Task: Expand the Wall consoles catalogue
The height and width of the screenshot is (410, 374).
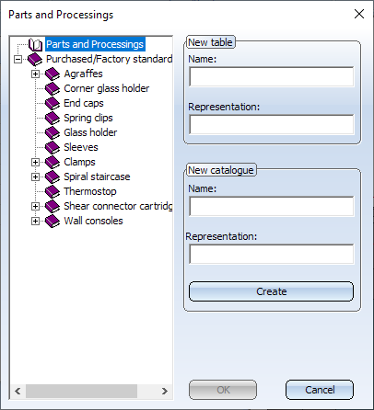Action: (35, 221)
